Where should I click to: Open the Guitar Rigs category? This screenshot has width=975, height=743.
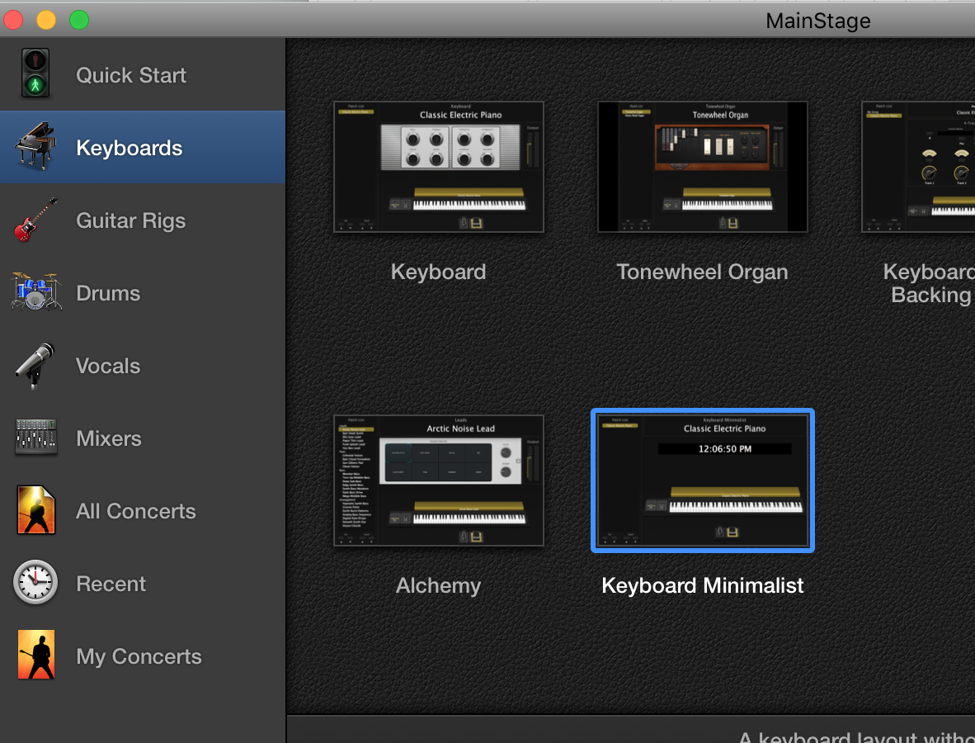coord(143,220)
